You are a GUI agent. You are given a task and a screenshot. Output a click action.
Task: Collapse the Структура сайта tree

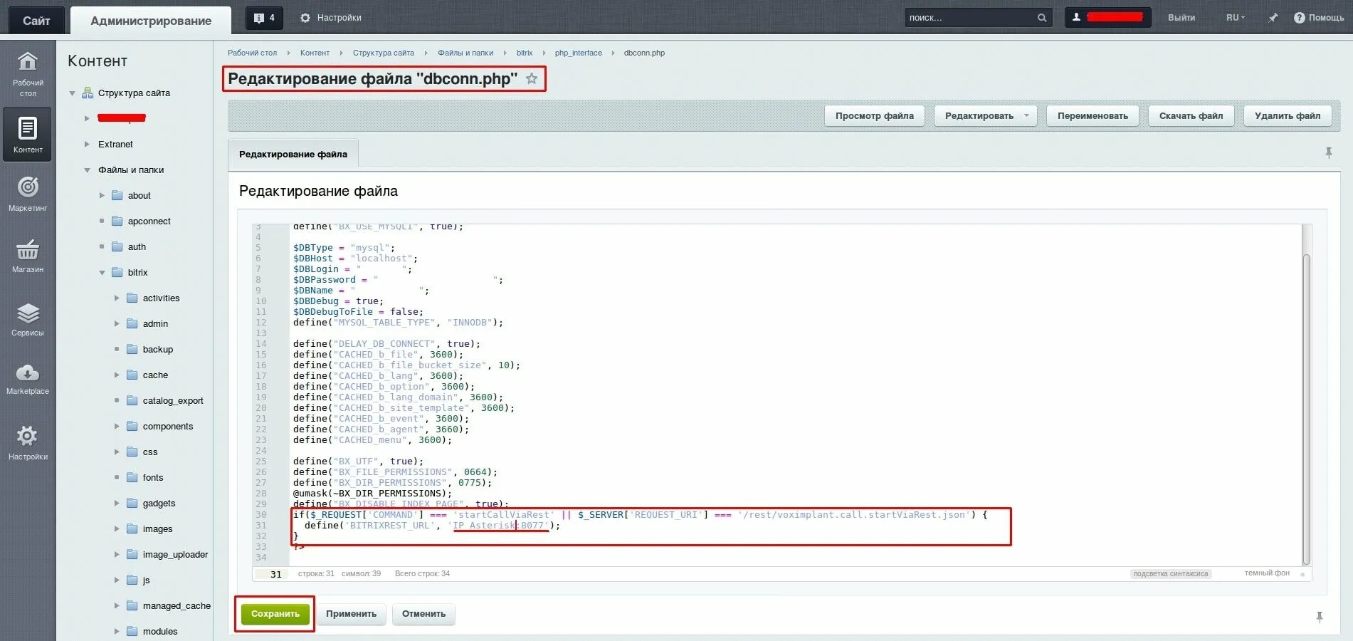coord(72,93)
